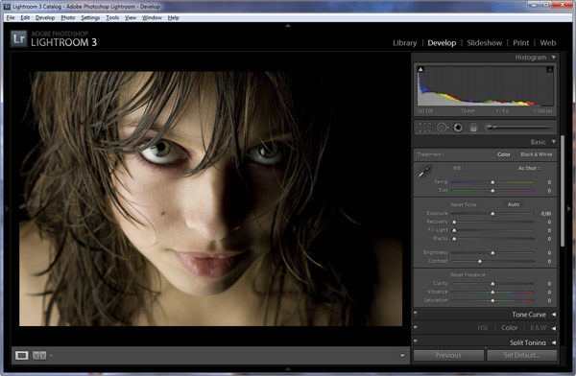Select the Crop Overlay tool
The image size is (576, 376).
pos(424,128)
